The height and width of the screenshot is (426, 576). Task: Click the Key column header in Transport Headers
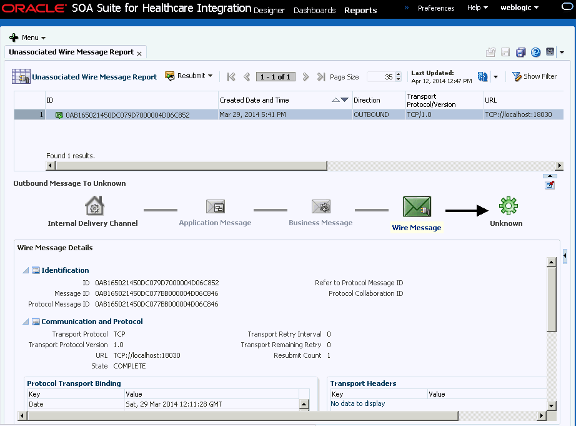tap(379, 394)
